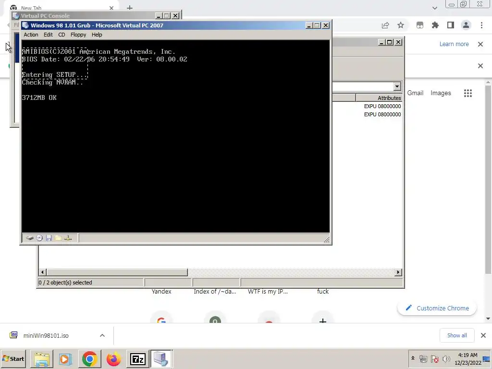This screenshot has height=369, width=492.
Task: Open the WTF is my IP shortcut
Action: click(x=268, y=292)
